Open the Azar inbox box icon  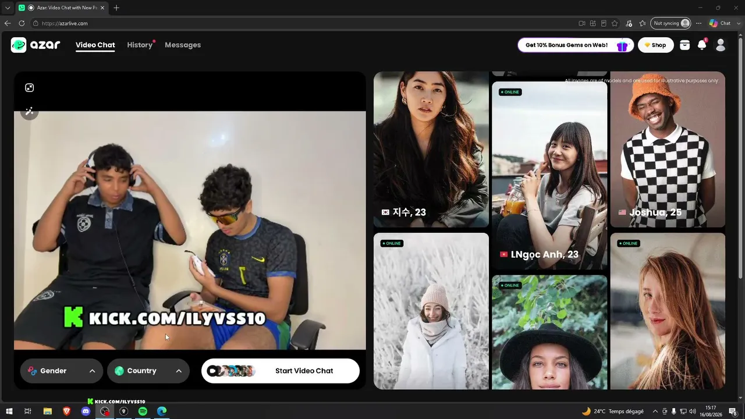point(684,45)
